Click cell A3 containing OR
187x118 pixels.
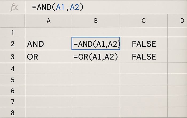48,57
